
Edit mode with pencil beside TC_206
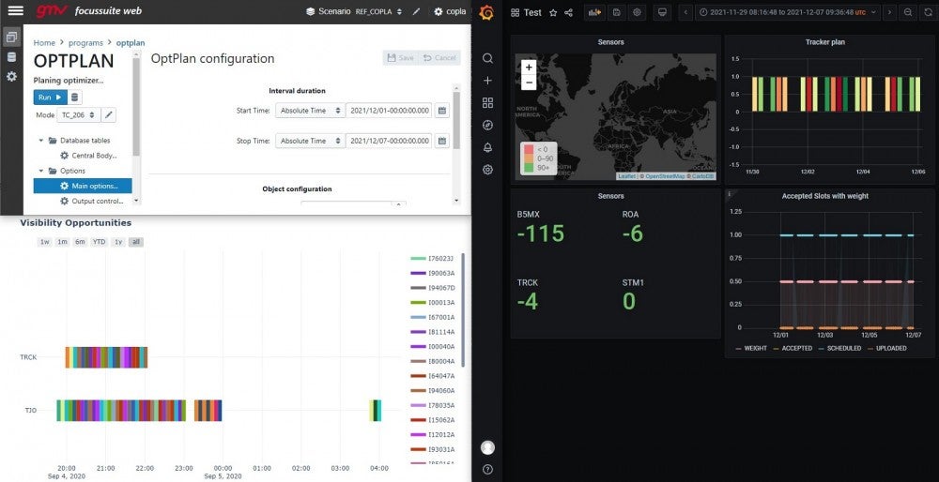tap(108, 114)
